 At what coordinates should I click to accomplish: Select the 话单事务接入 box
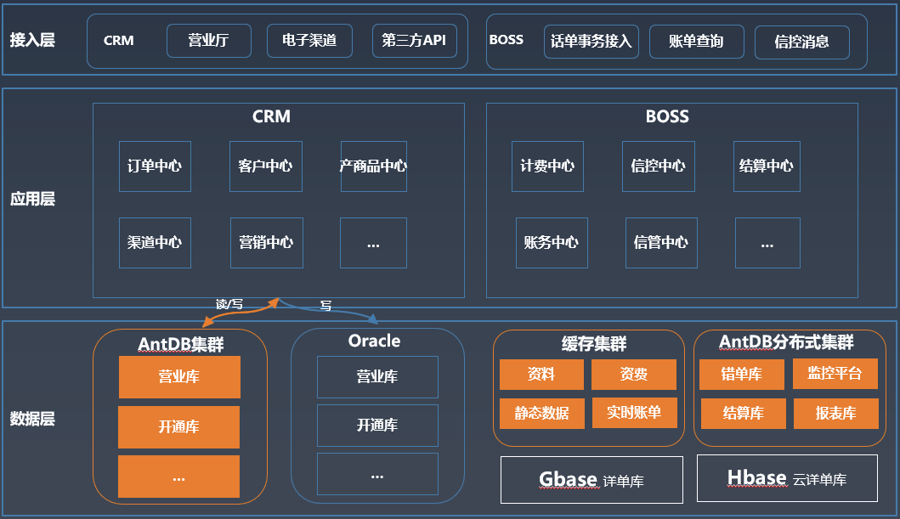click(592, 42)
